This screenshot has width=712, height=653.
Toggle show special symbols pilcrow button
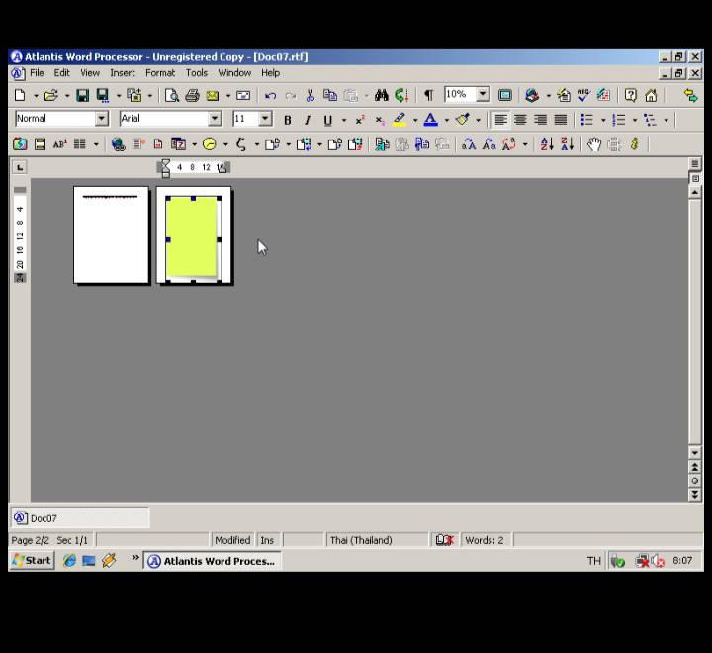(x=428, y=95)
